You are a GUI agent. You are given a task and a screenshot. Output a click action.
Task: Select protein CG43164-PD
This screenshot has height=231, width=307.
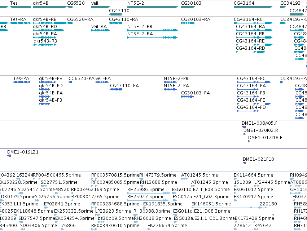(x=248, y=111)
